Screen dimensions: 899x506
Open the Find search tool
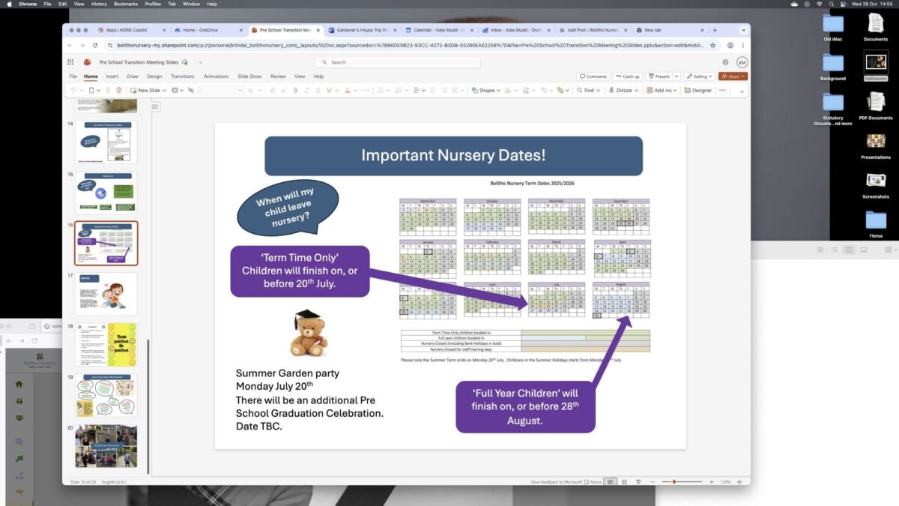[x=587, y=90]
